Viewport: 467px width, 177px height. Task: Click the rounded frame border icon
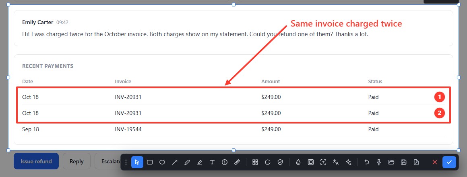[x=311, y=162]
